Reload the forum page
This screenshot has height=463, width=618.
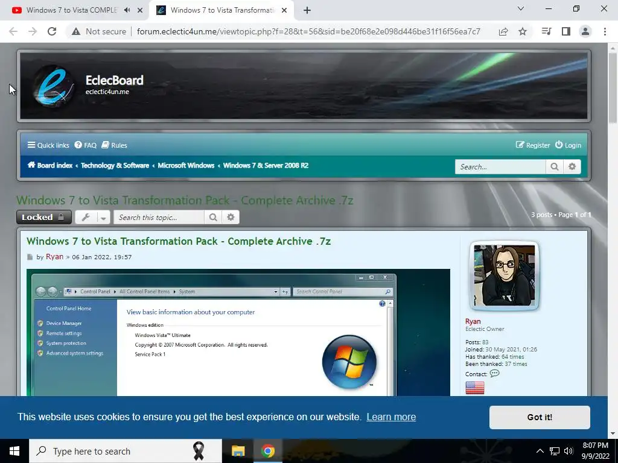[52, 31]
